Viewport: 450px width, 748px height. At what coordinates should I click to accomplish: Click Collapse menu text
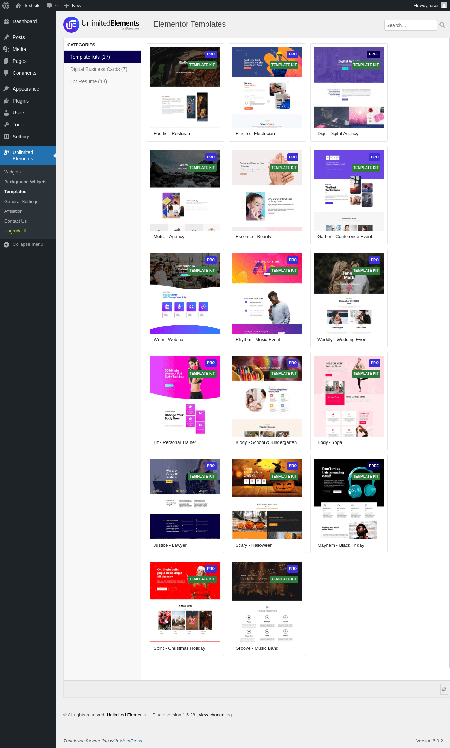[28, 244]
